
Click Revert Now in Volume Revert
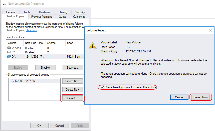click(x=200, y=97)
